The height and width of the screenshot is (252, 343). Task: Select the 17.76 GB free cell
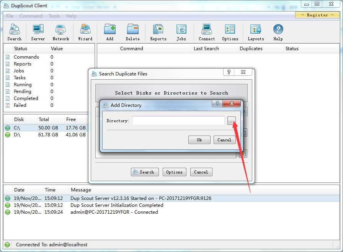76,128
